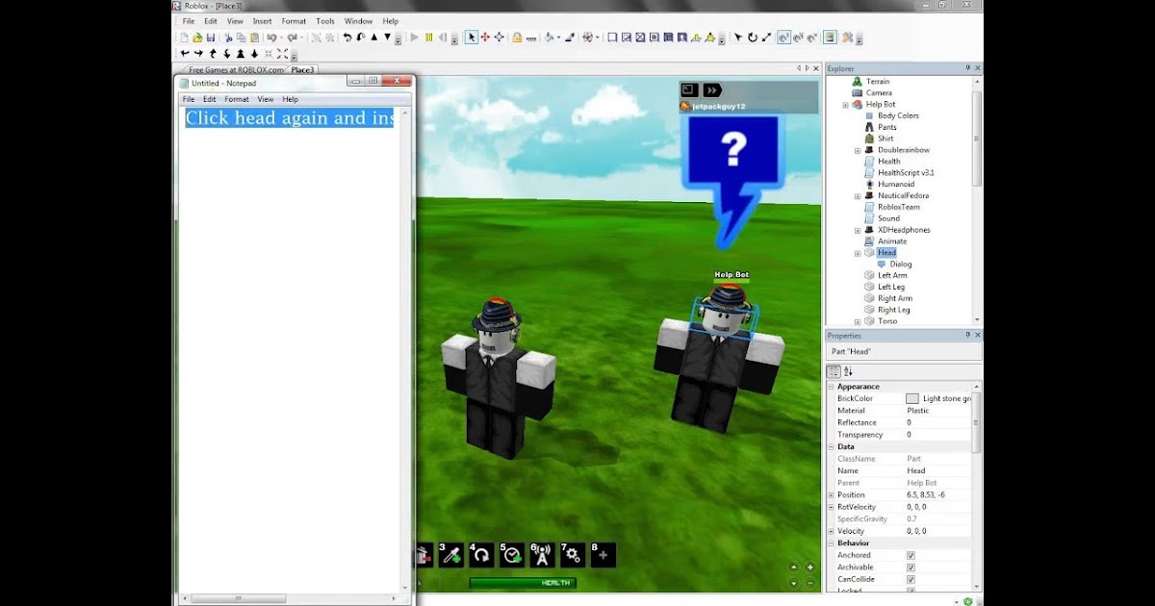Click the fast-forward icon above player list

[712, 89]
